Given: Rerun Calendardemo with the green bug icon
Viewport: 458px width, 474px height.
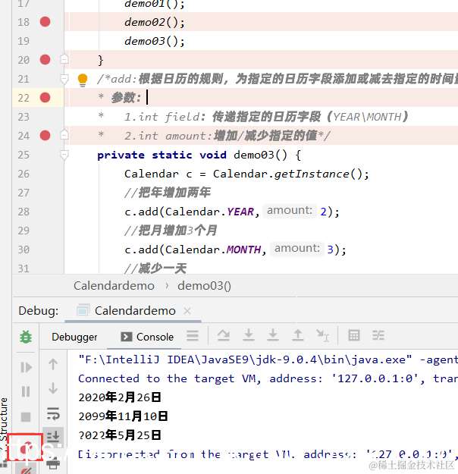Looking at the screenshot, I should coord(26,337).
